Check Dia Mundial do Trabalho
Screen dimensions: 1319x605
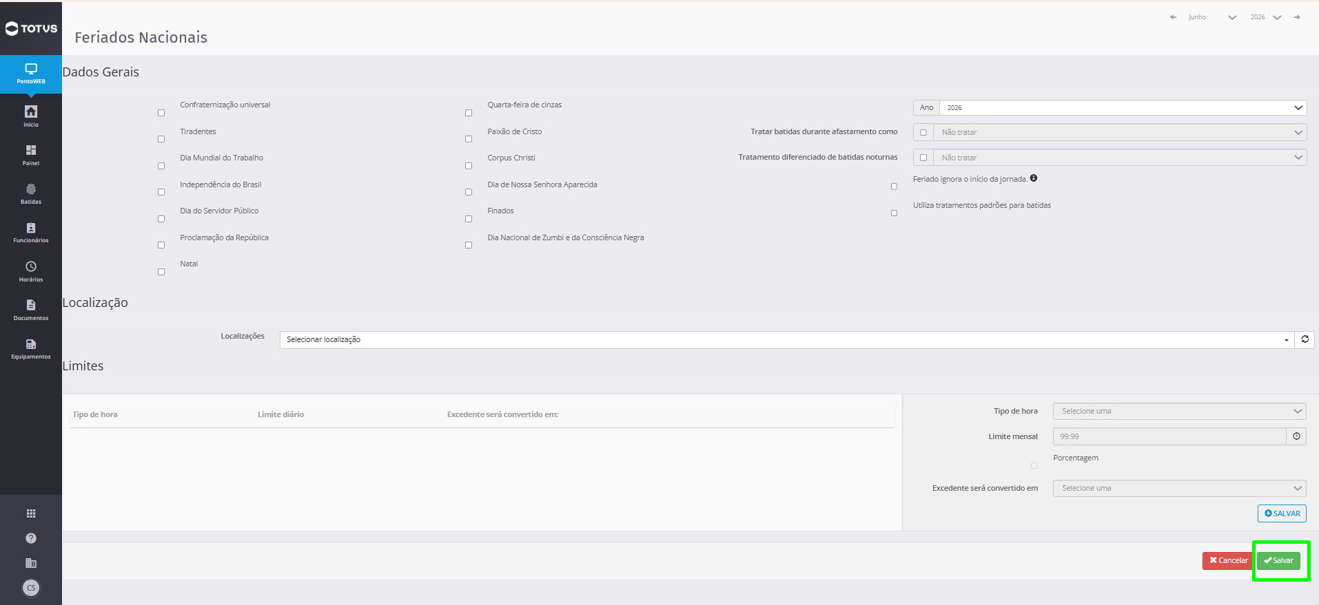[161, 166]
